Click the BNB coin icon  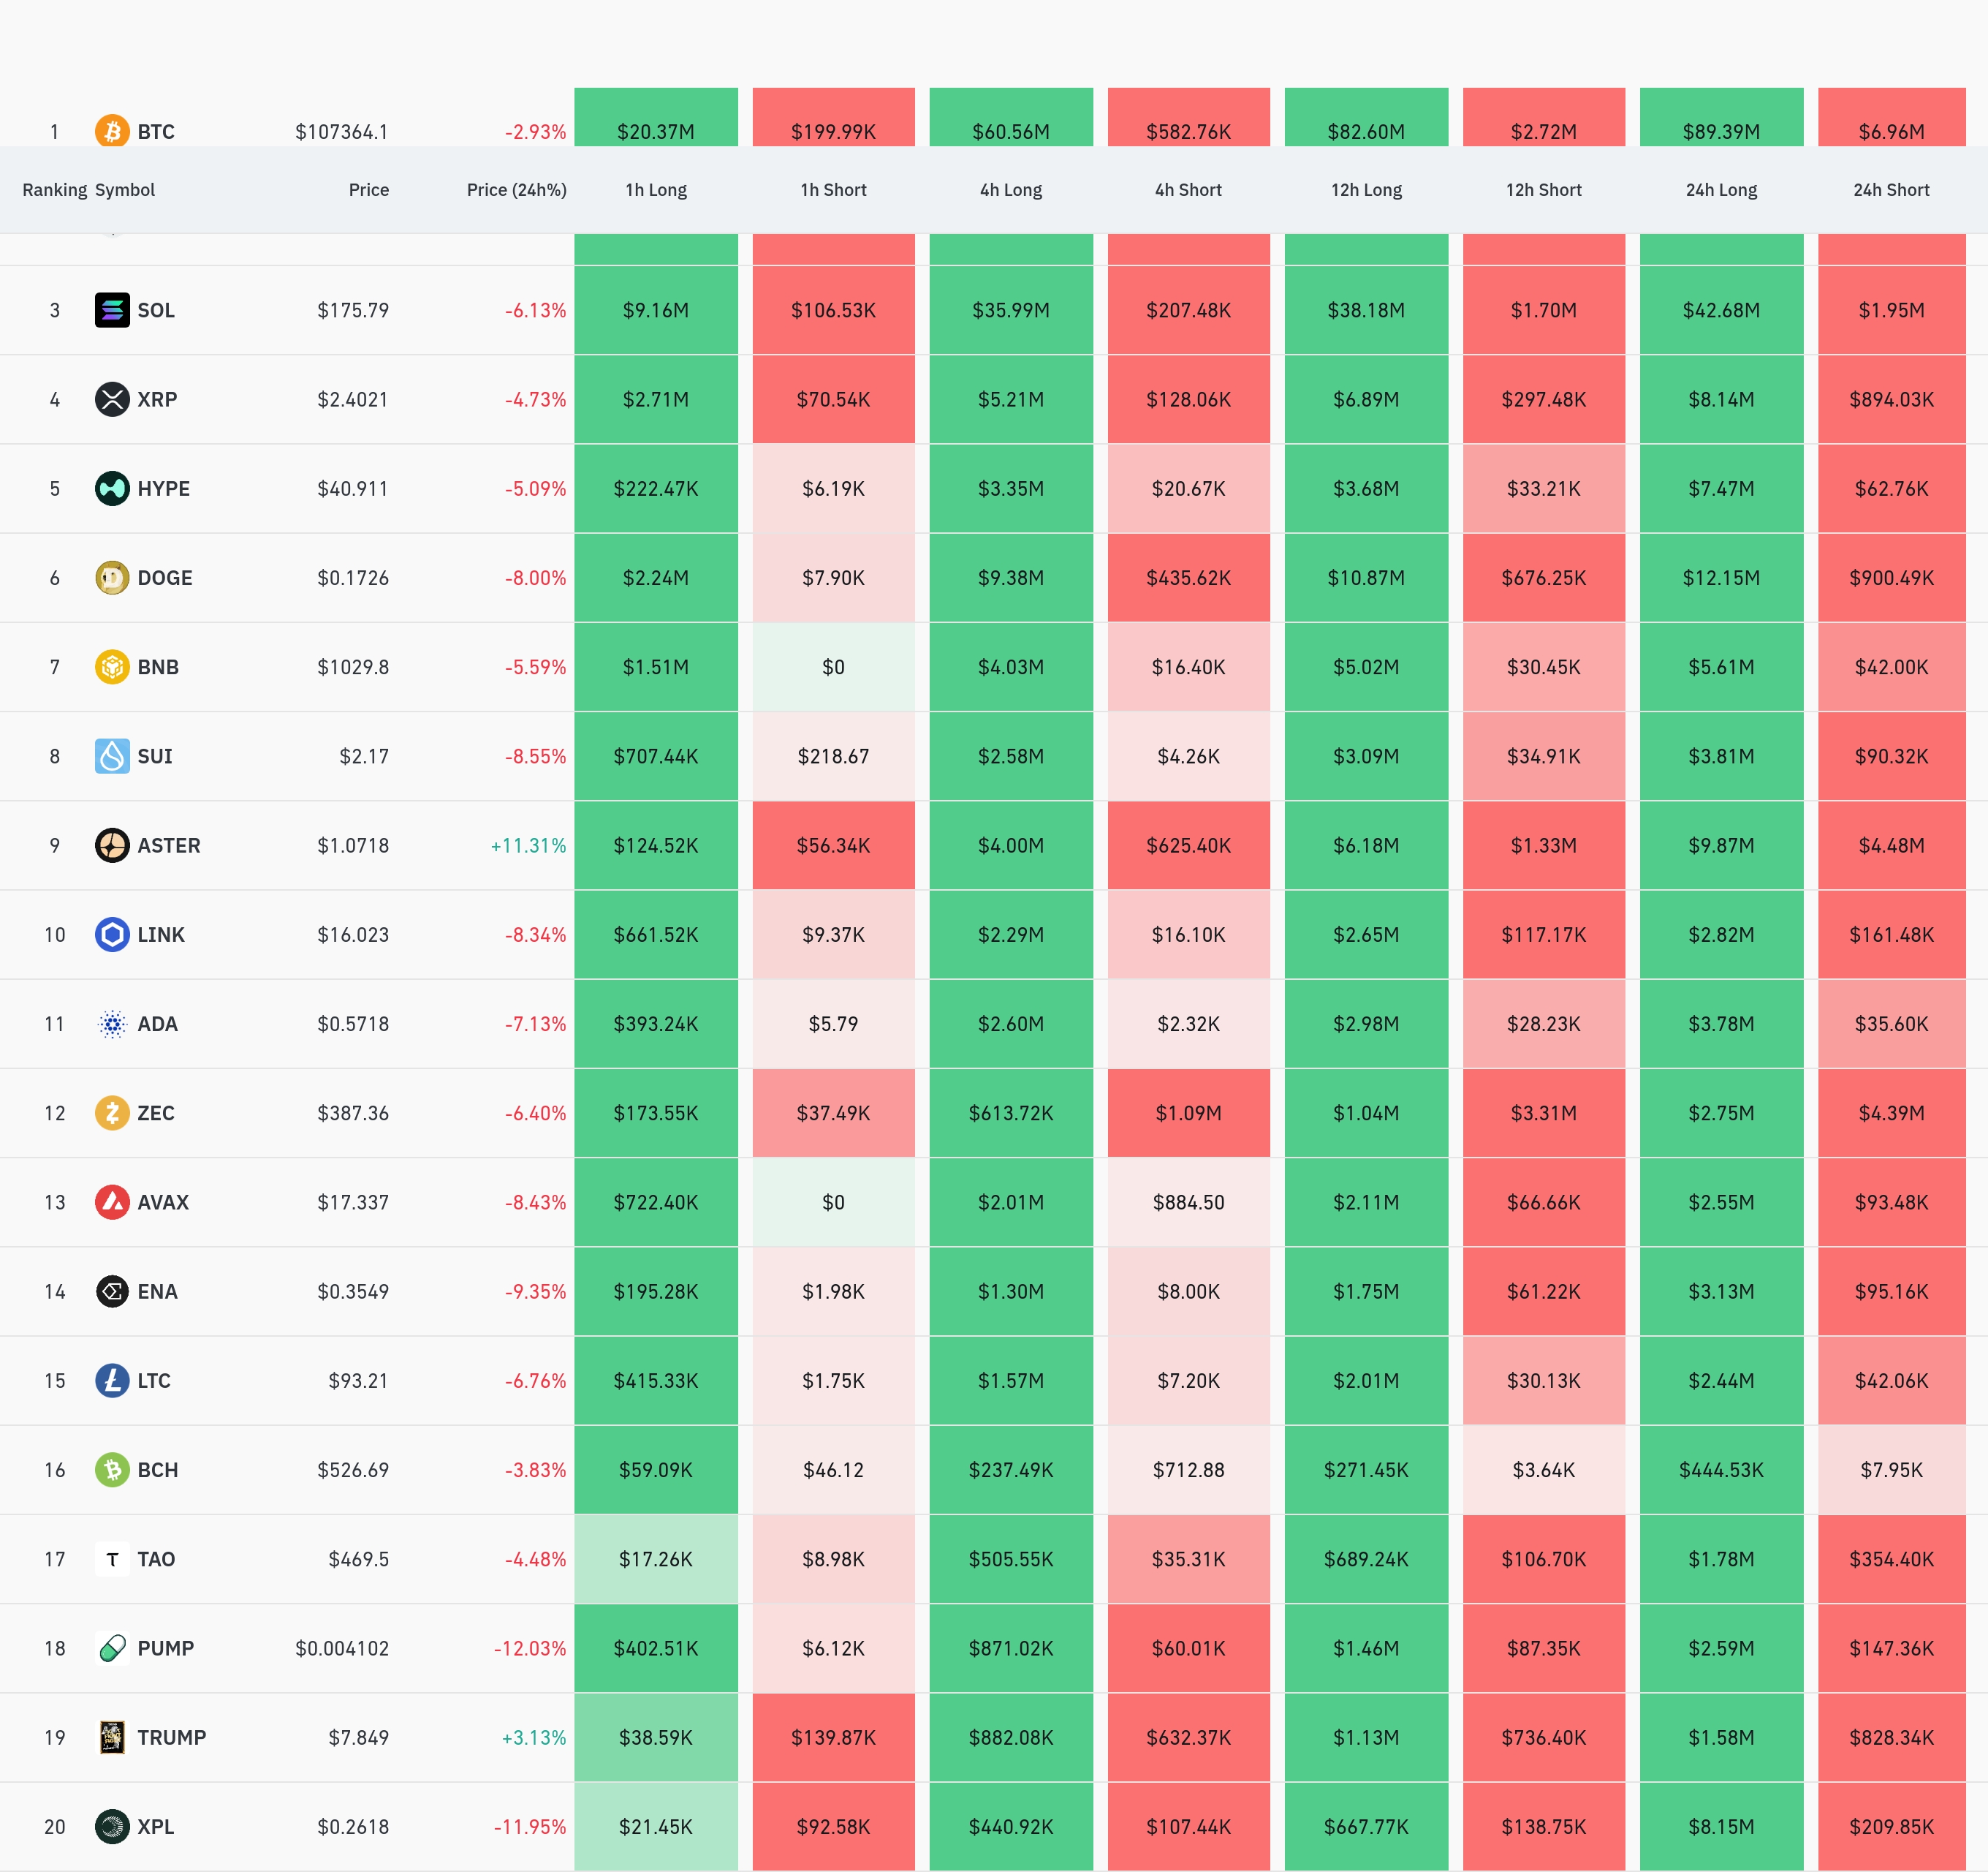click(112, 666)
